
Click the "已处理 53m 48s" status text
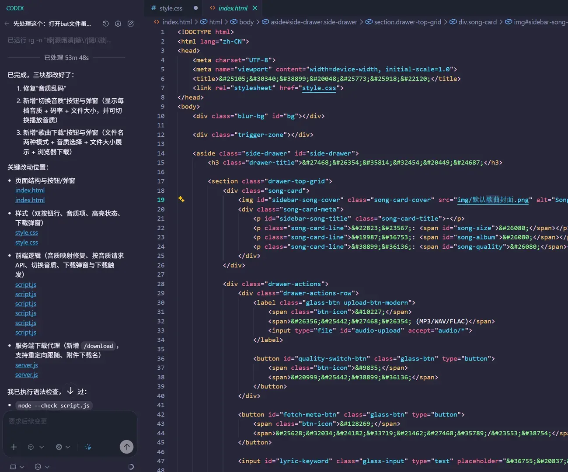(66, 57)
